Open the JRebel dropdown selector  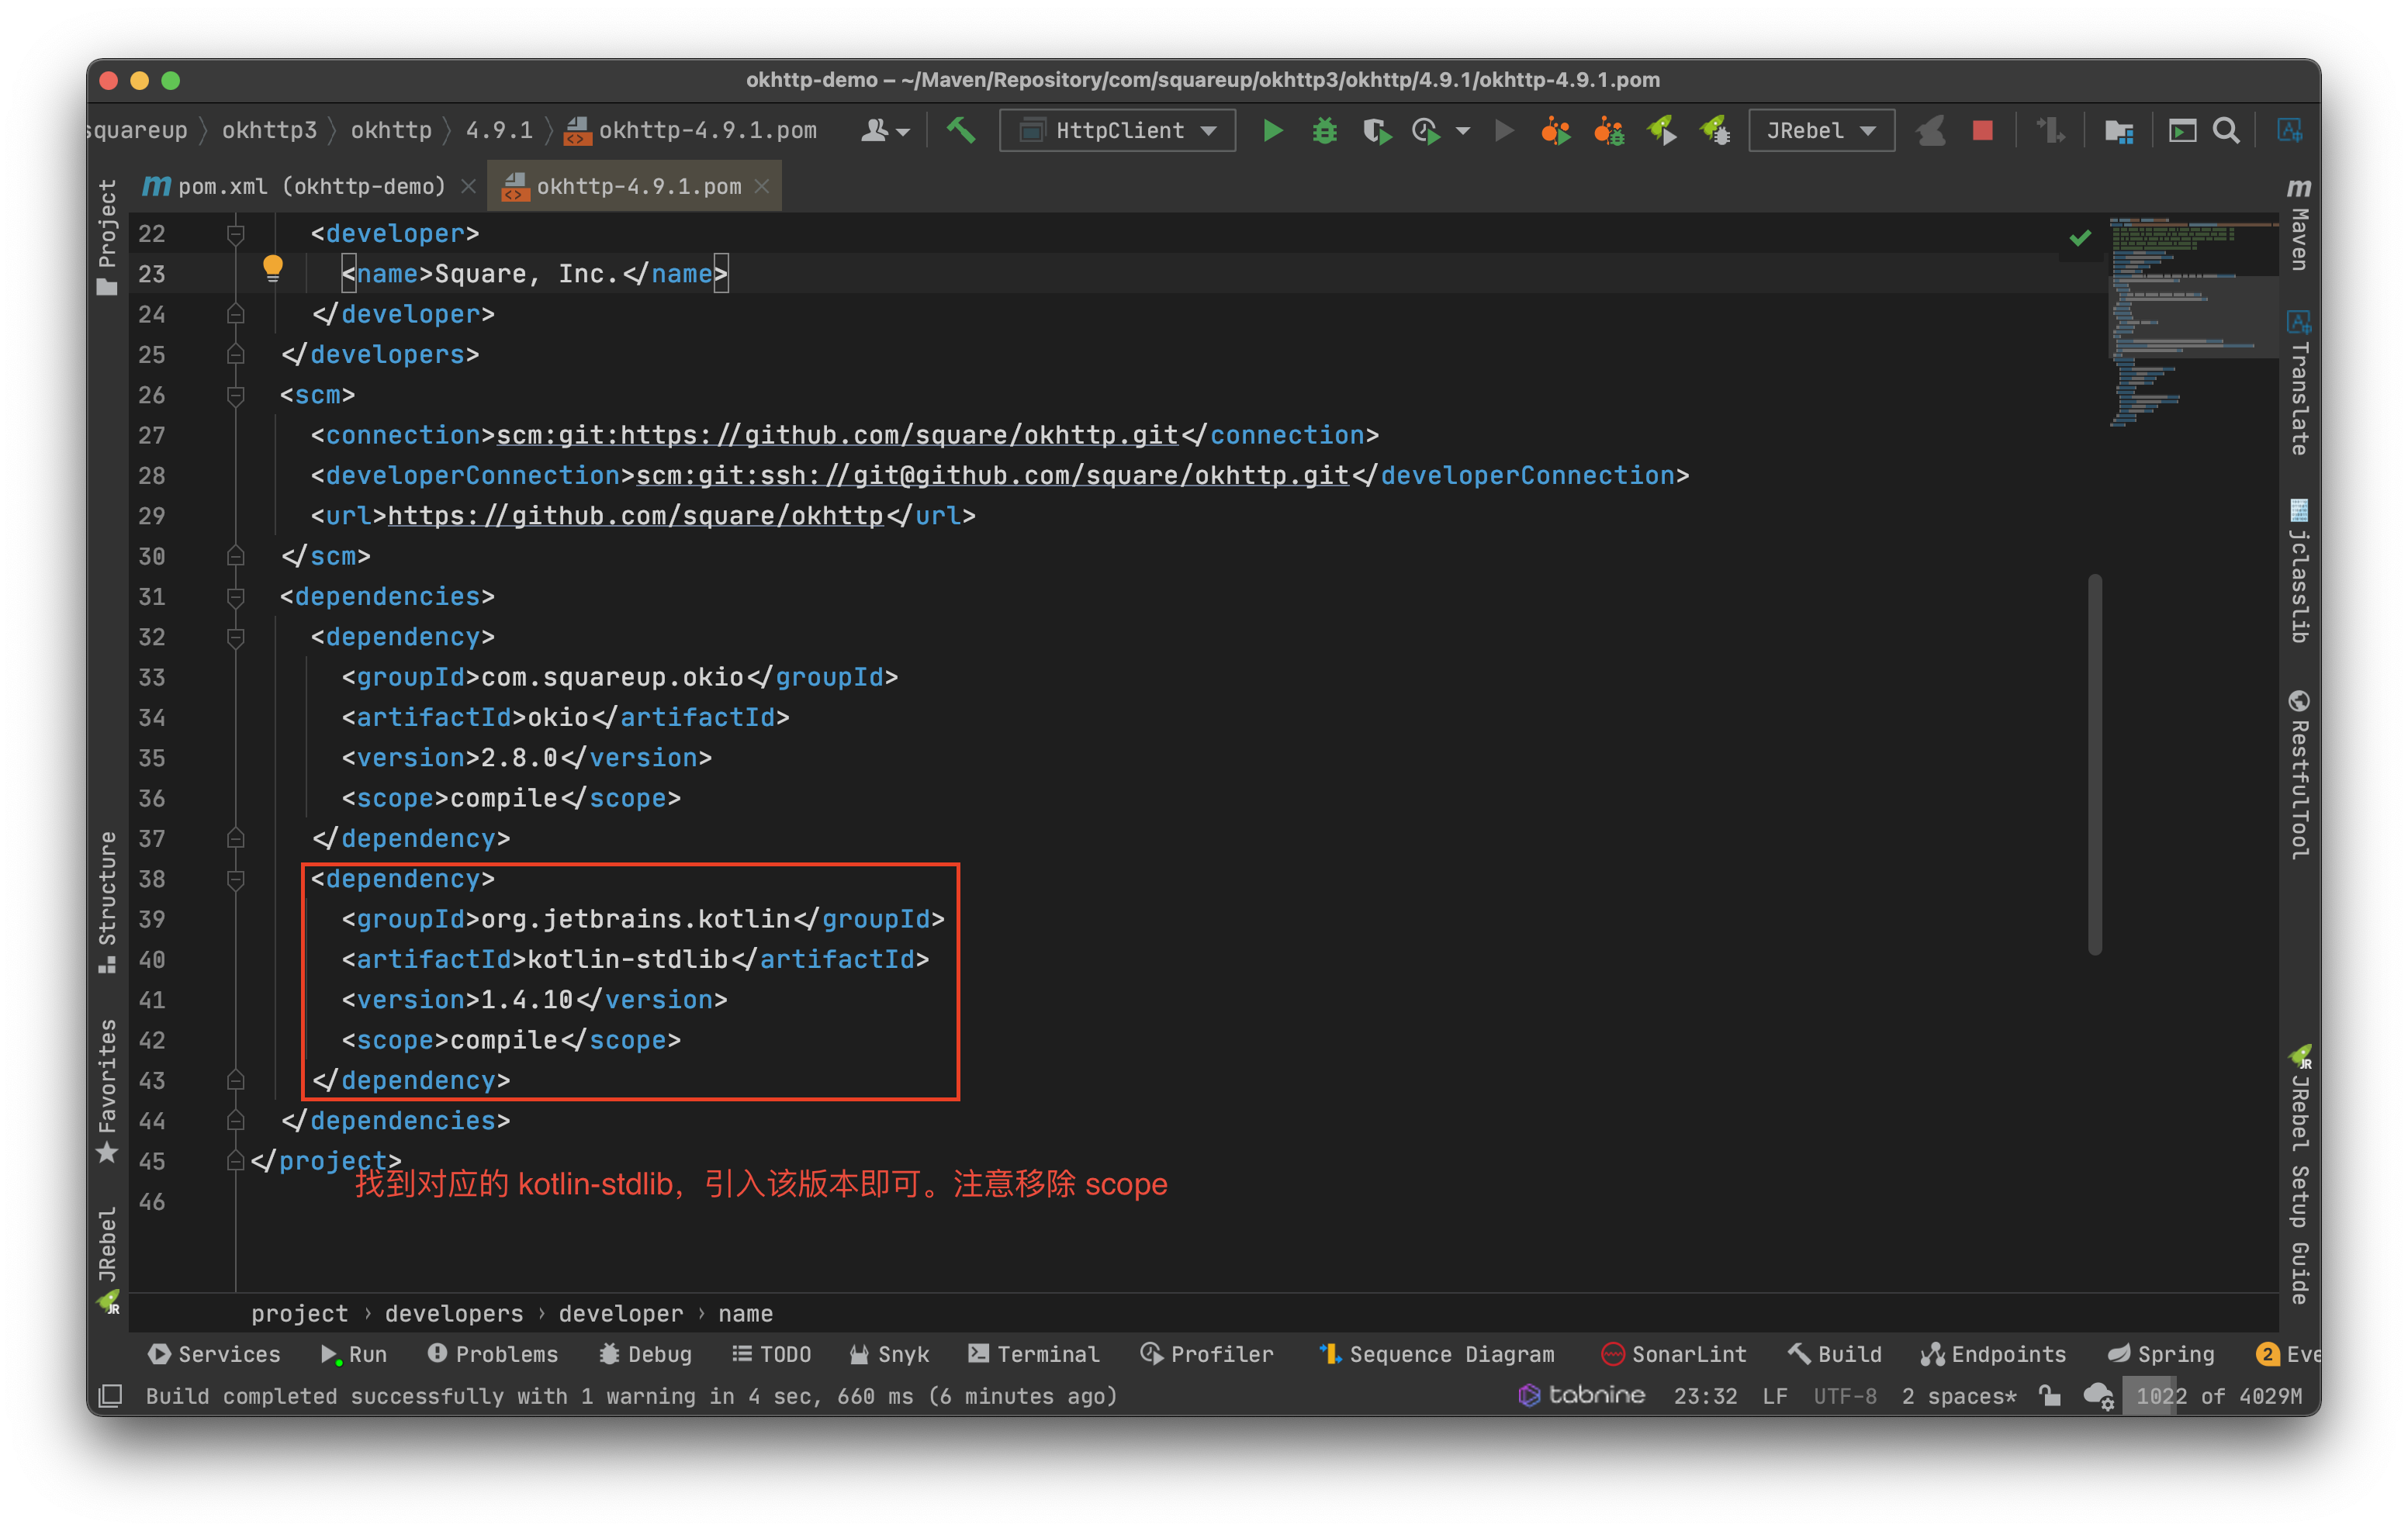click(1820, 130)
